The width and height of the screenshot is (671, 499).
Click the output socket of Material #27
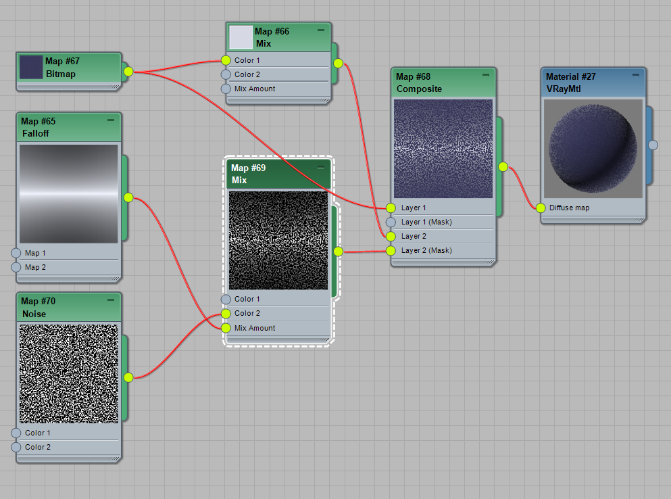click(653, 145)
